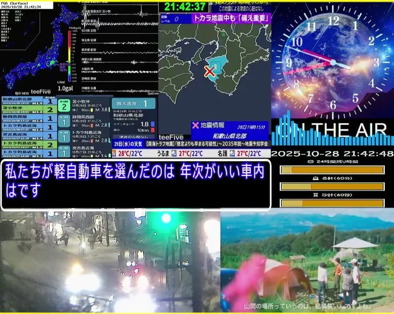This screenshot has width=394, height=314.
Task: Click the 津波の心配なし label
Action: pyautogui.click(x=134, y=137)
